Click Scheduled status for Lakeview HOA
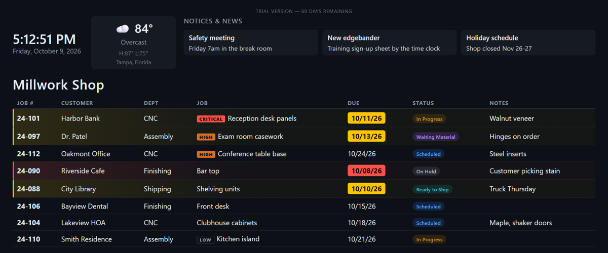The height and width of the screenshot is (253, 608). [x=428, y=223]
